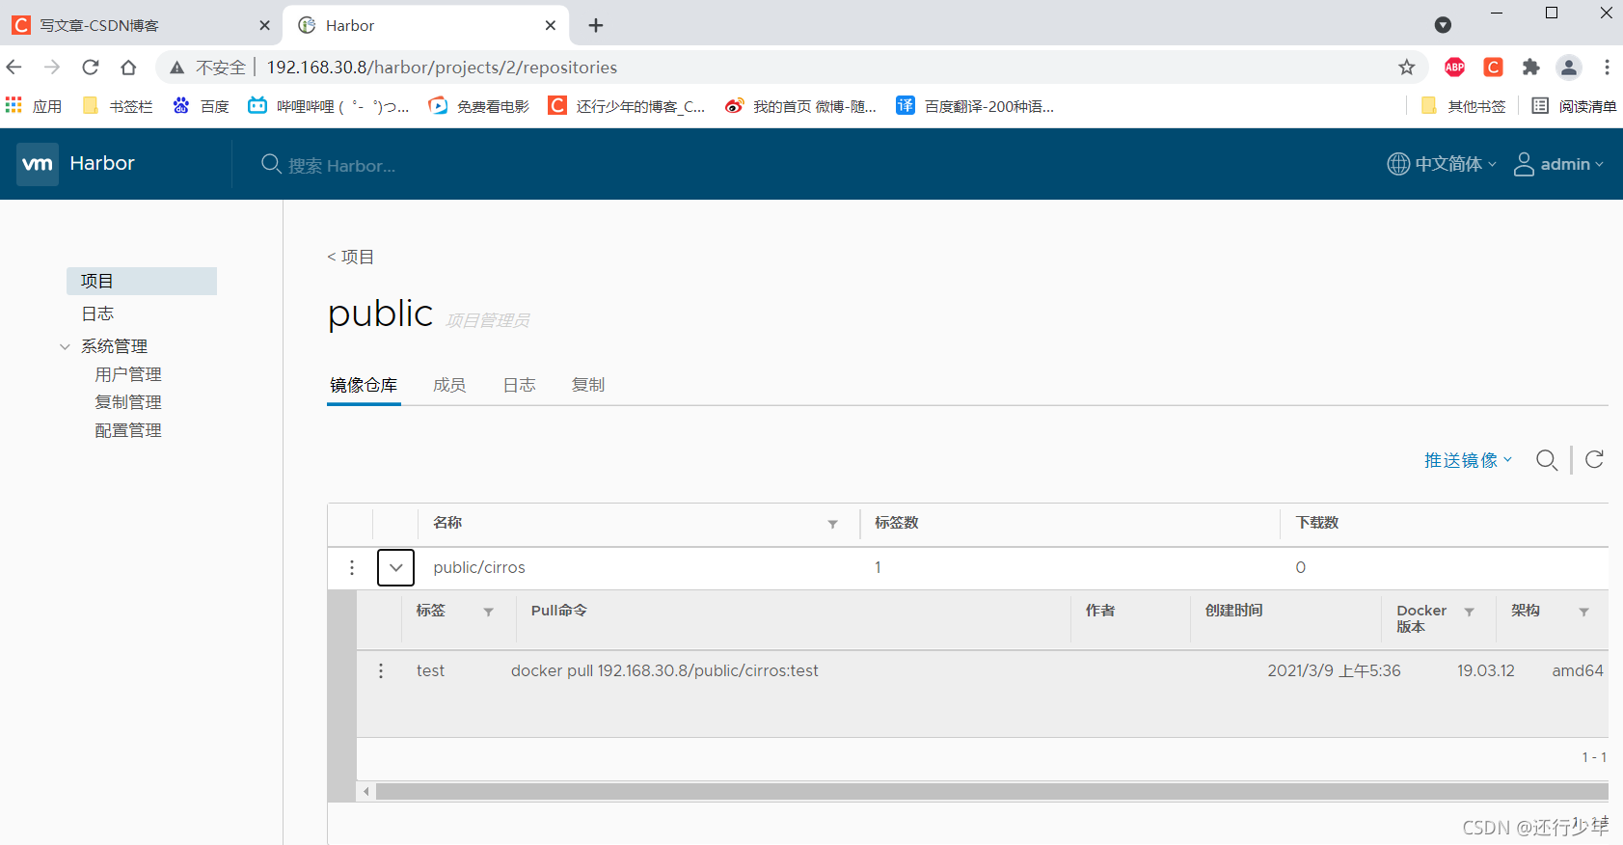The width and height of the screenshot is (1623, 845).
Task: Close the Harbor browser tab
Action: (x=550, y=25)
